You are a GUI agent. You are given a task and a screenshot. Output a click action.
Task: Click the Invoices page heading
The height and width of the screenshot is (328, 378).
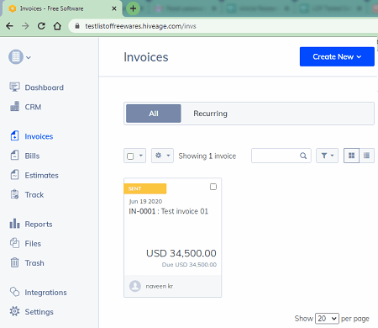pos(146,57)
